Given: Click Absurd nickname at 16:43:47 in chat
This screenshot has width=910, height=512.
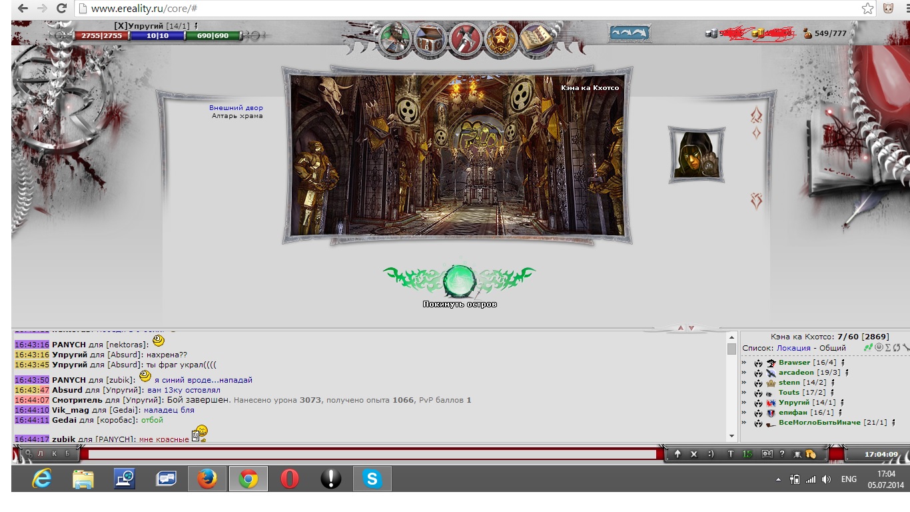Looking at the screenshot, I should click(x=67, y=390).
